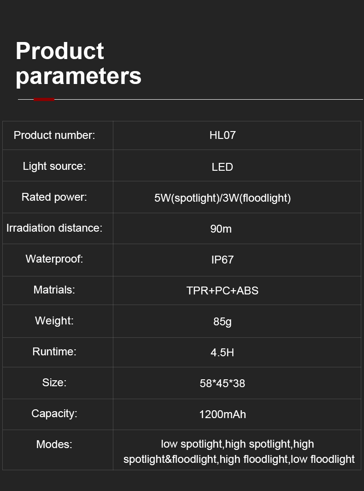The width and height of the screenshot is (364, 491).
Task: Select the "Product number:" label cell
Action: click(x=54, y=135)
